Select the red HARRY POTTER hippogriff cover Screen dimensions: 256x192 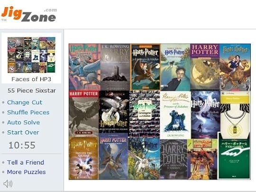click(x=84, y=113)
